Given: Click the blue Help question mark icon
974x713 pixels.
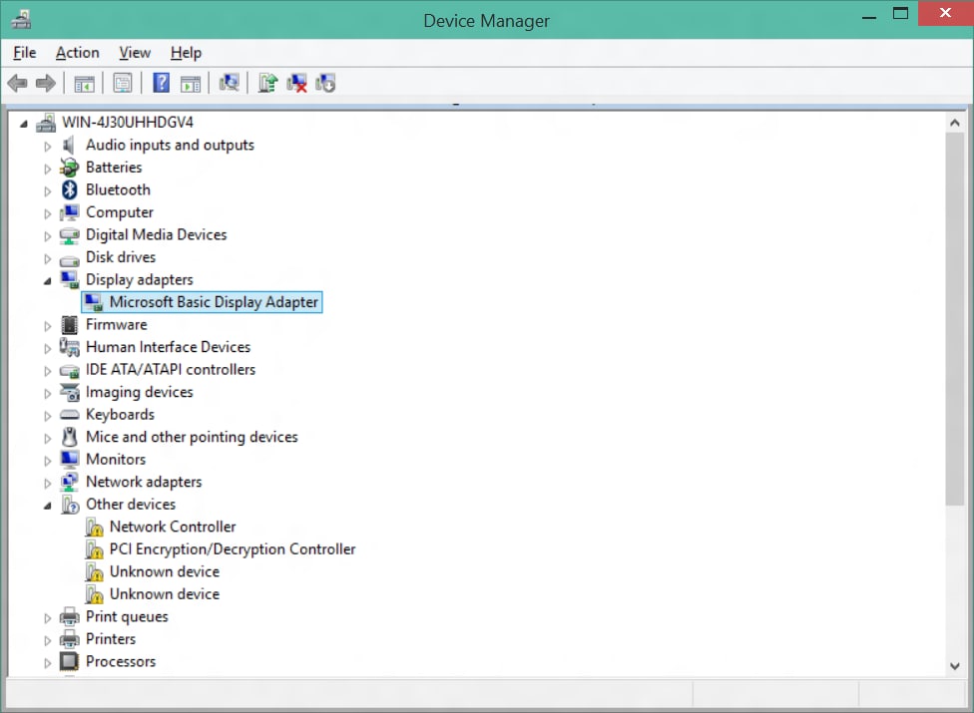Looking at the screenshot, I should (x=162, y=83).
